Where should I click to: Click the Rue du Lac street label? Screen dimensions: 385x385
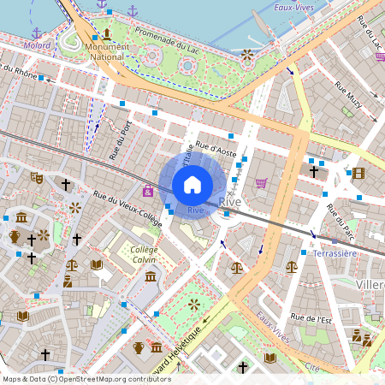pyautogui.click(x=370, y=32)
